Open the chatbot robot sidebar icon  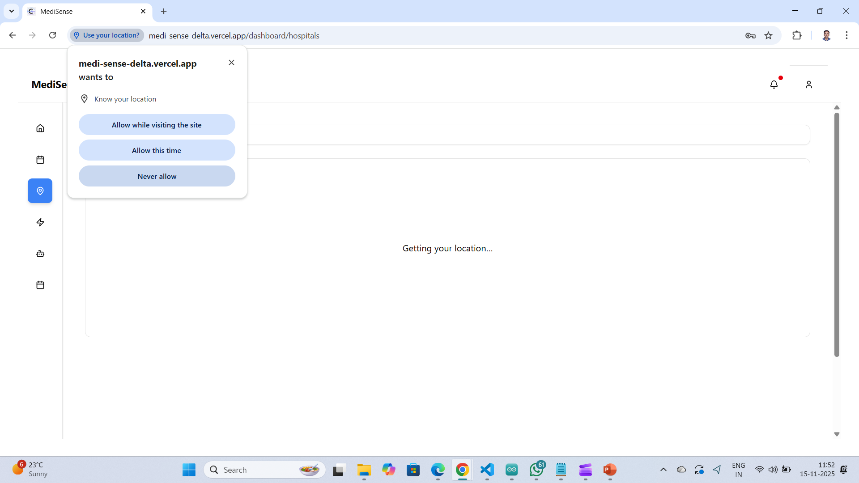pos(40,254)
